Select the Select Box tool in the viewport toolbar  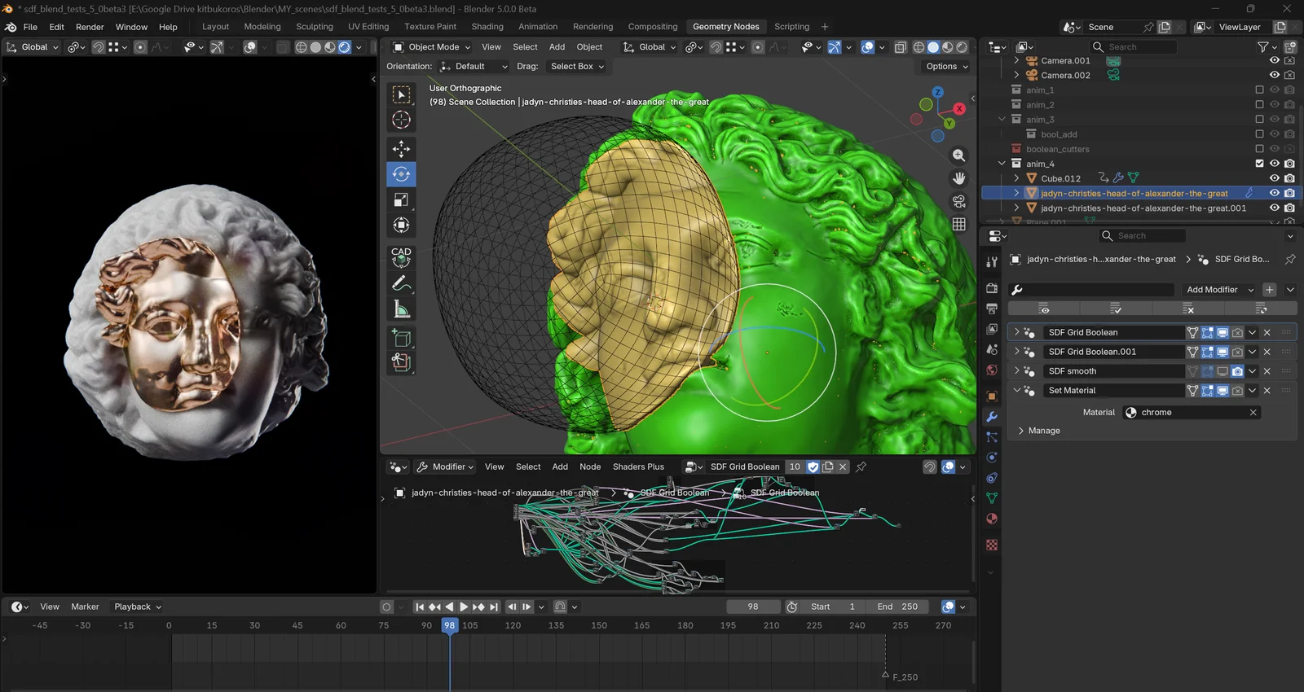[401, 94]
